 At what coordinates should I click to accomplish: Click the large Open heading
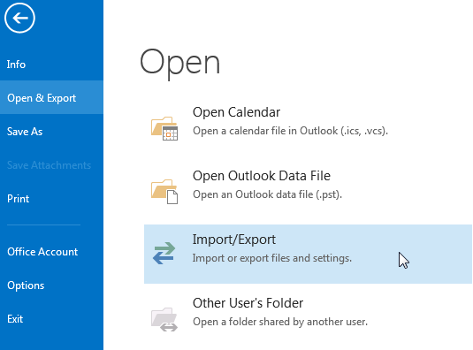(x=180, y=64)
